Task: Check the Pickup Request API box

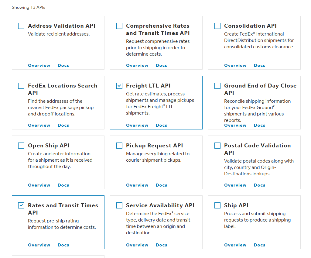Action: 119,146
